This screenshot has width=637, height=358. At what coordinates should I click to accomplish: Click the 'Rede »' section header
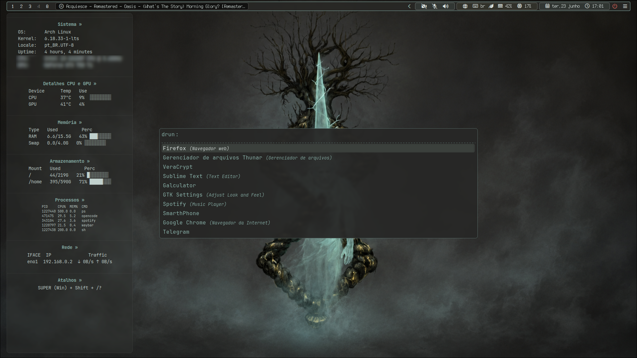(70, 247)
